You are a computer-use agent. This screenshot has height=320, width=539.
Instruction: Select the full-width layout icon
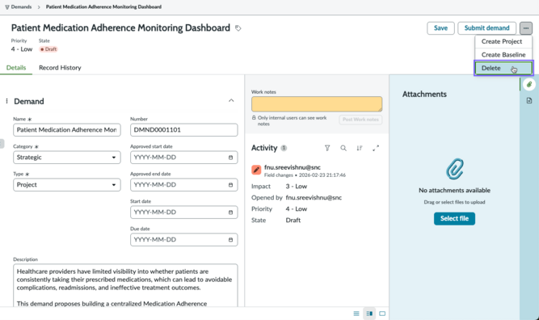tap(382, 314)
